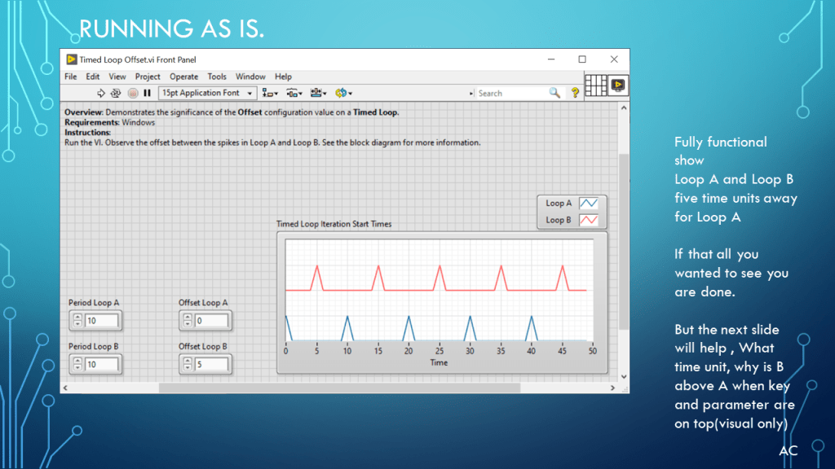Pause the VI execution
The width and height of the screenshot is (835, 469).
point(148,93)
